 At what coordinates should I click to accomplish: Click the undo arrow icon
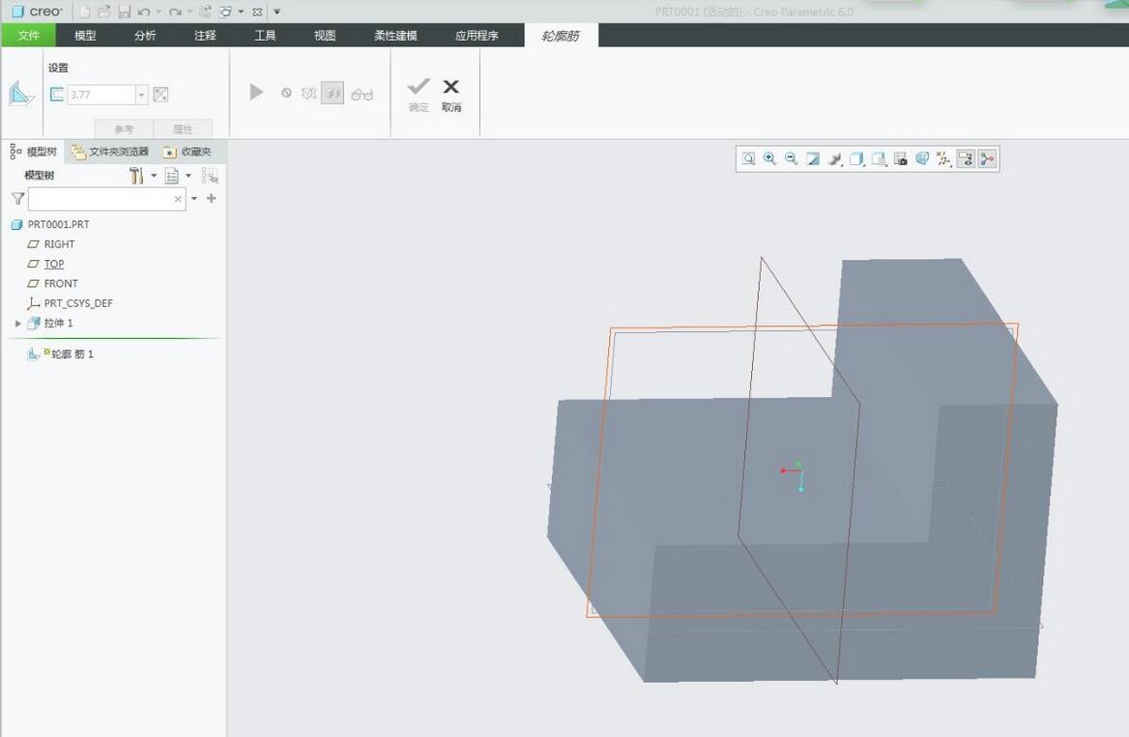click(144, 13)
